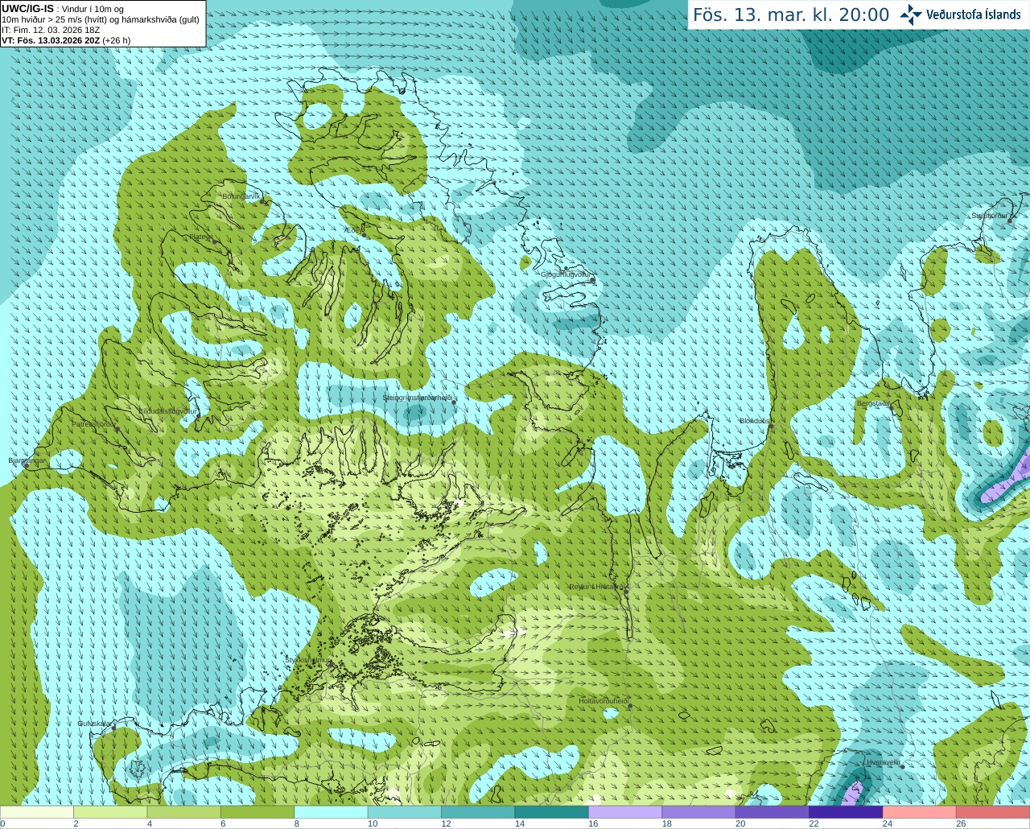
Task: Click the 'IT: Fim. 12. 03. 2026 18Z' line
Action: [x=51, y=30]
